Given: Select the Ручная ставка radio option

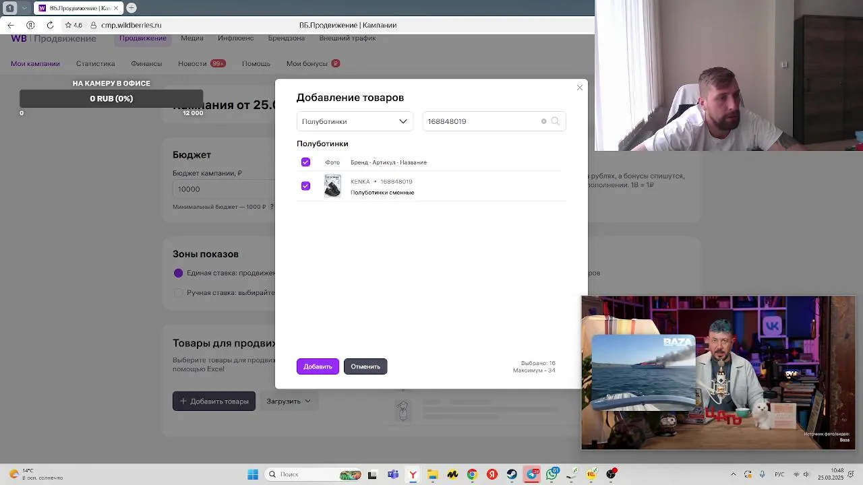Looking at the screenshot, I should tap(178, 293).
